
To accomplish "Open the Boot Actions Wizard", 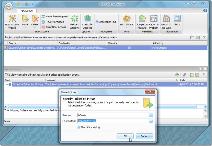I will 12,22.
